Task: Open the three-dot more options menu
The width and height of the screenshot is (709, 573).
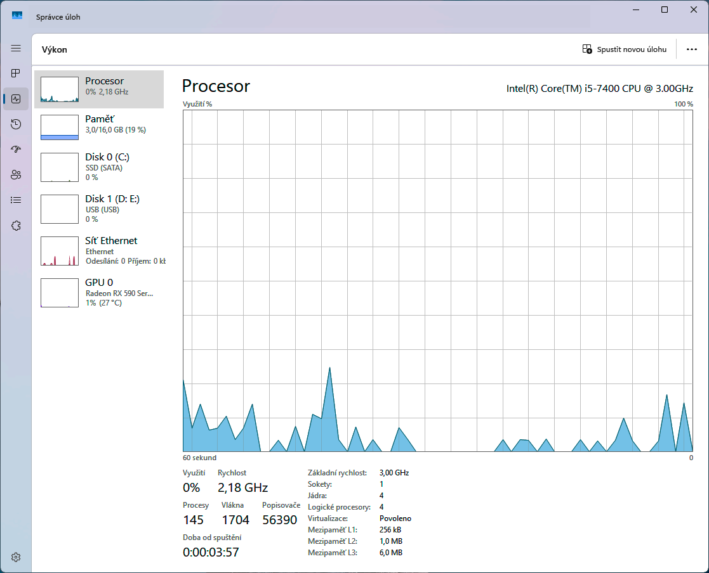Action: tap(692, 49)
